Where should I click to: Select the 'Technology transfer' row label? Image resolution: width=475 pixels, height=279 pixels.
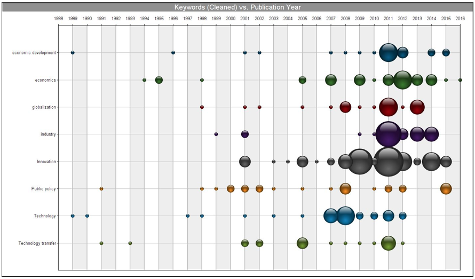click(37, 243)
